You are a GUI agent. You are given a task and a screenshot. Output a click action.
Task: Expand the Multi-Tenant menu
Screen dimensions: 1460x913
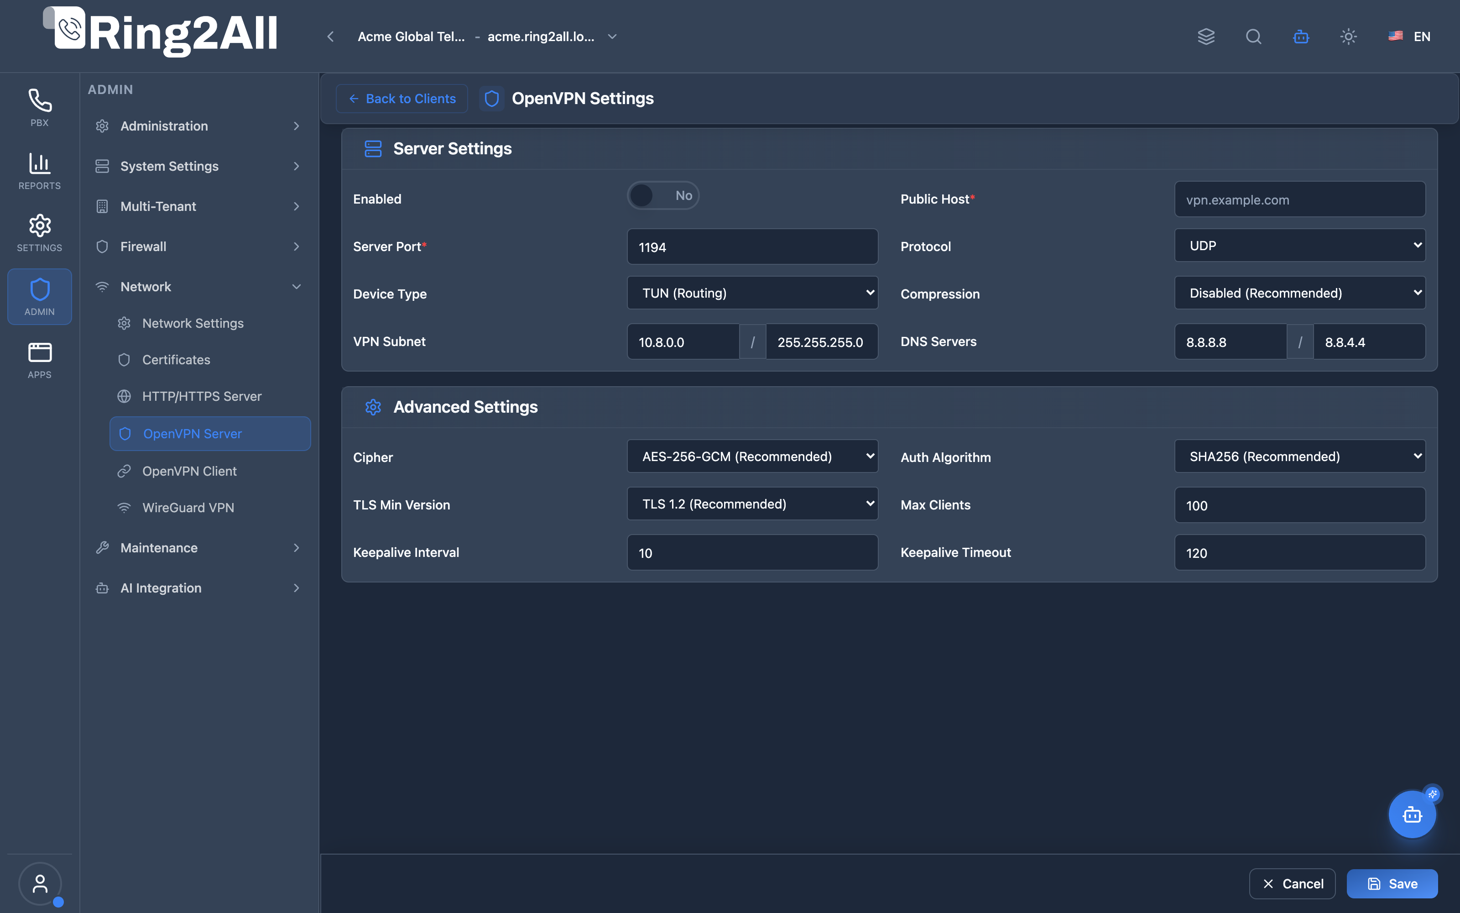pos(199,206)
